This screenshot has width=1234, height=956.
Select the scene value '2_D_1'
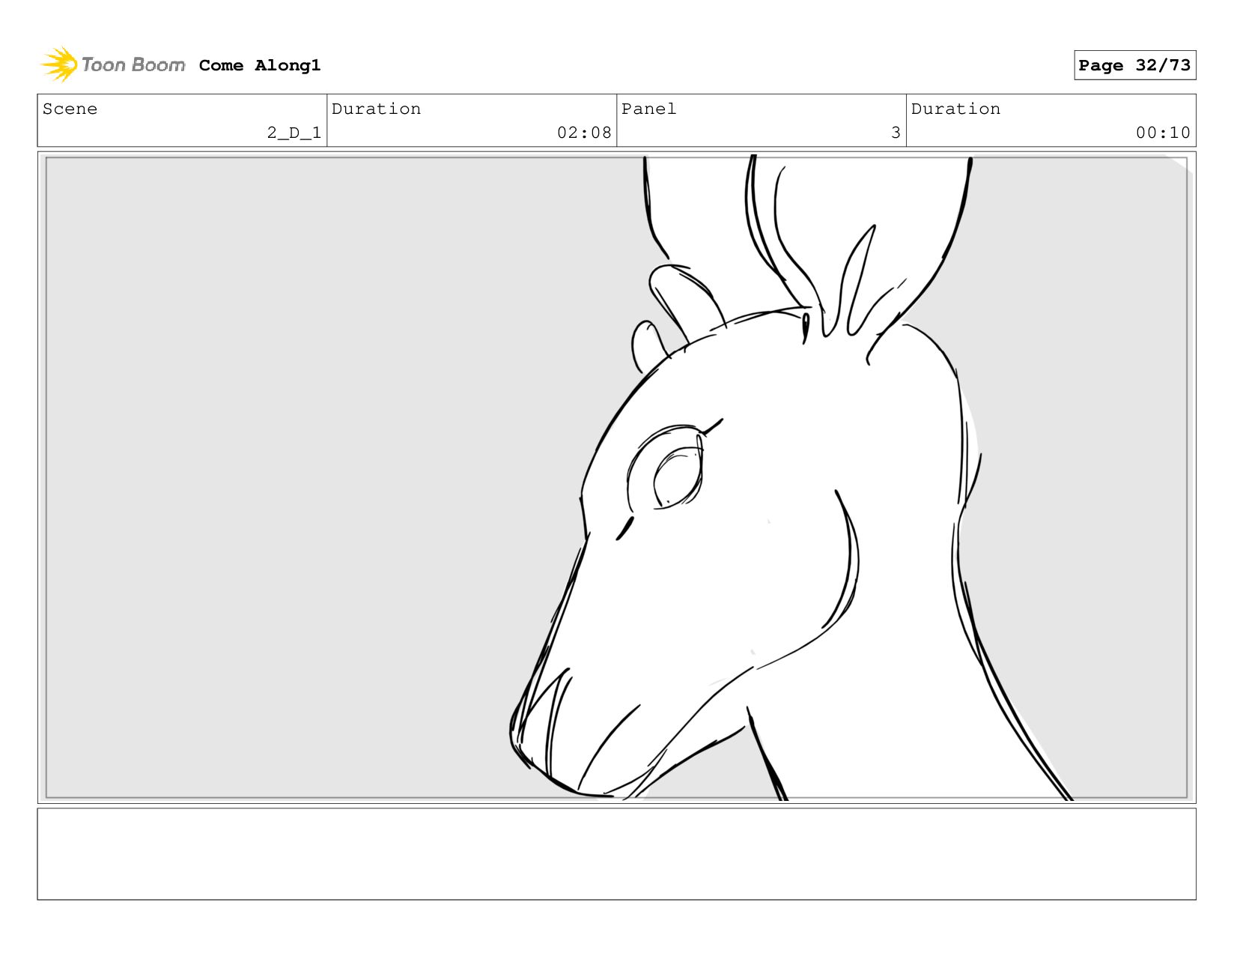click(294, 133)
